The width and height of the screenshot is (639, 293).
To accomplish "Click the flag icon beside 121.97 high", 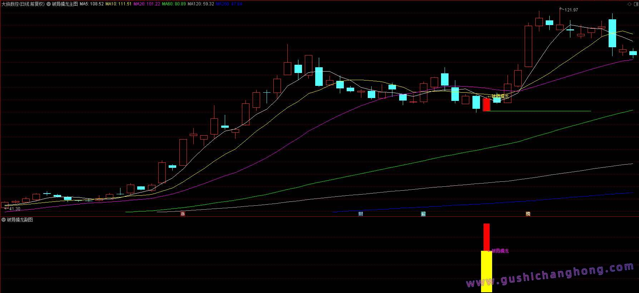I will (561, 9).
